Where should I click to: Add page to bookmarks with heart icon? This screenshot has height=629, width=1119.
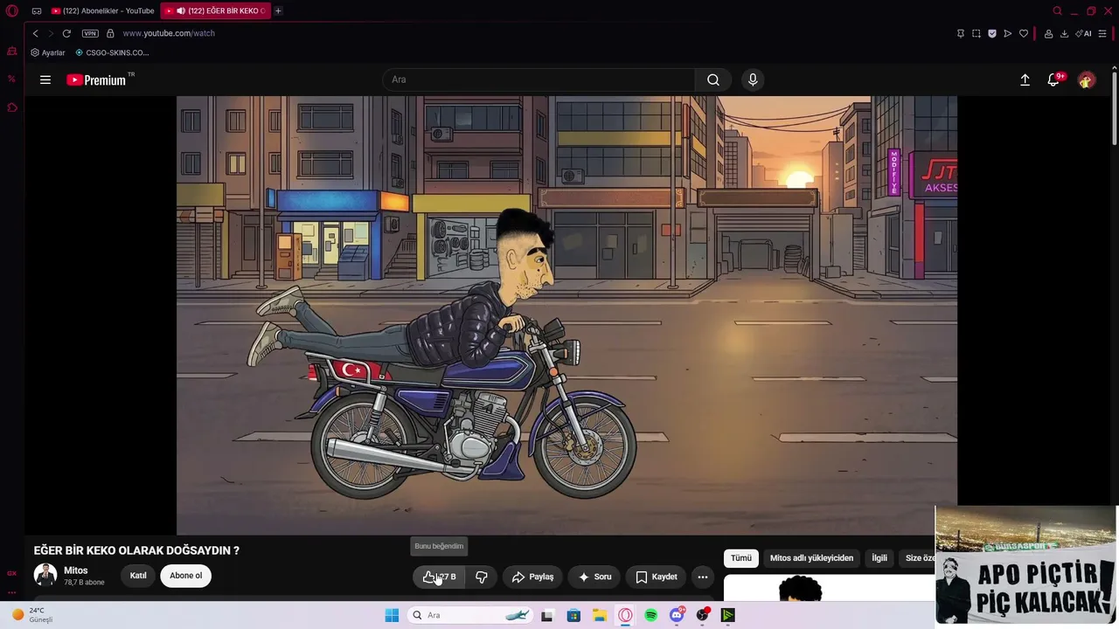(1023, 33)
